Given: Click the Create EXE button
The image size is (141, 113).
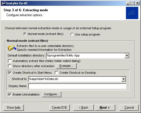Looking at the screenshot, I should pyautogui.click(x=59, y=108).
